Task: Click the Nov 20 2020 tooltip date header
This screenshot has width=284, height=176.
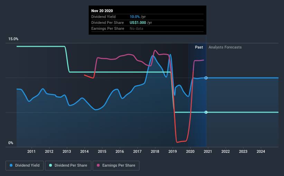Action: (x=102, y=11)
